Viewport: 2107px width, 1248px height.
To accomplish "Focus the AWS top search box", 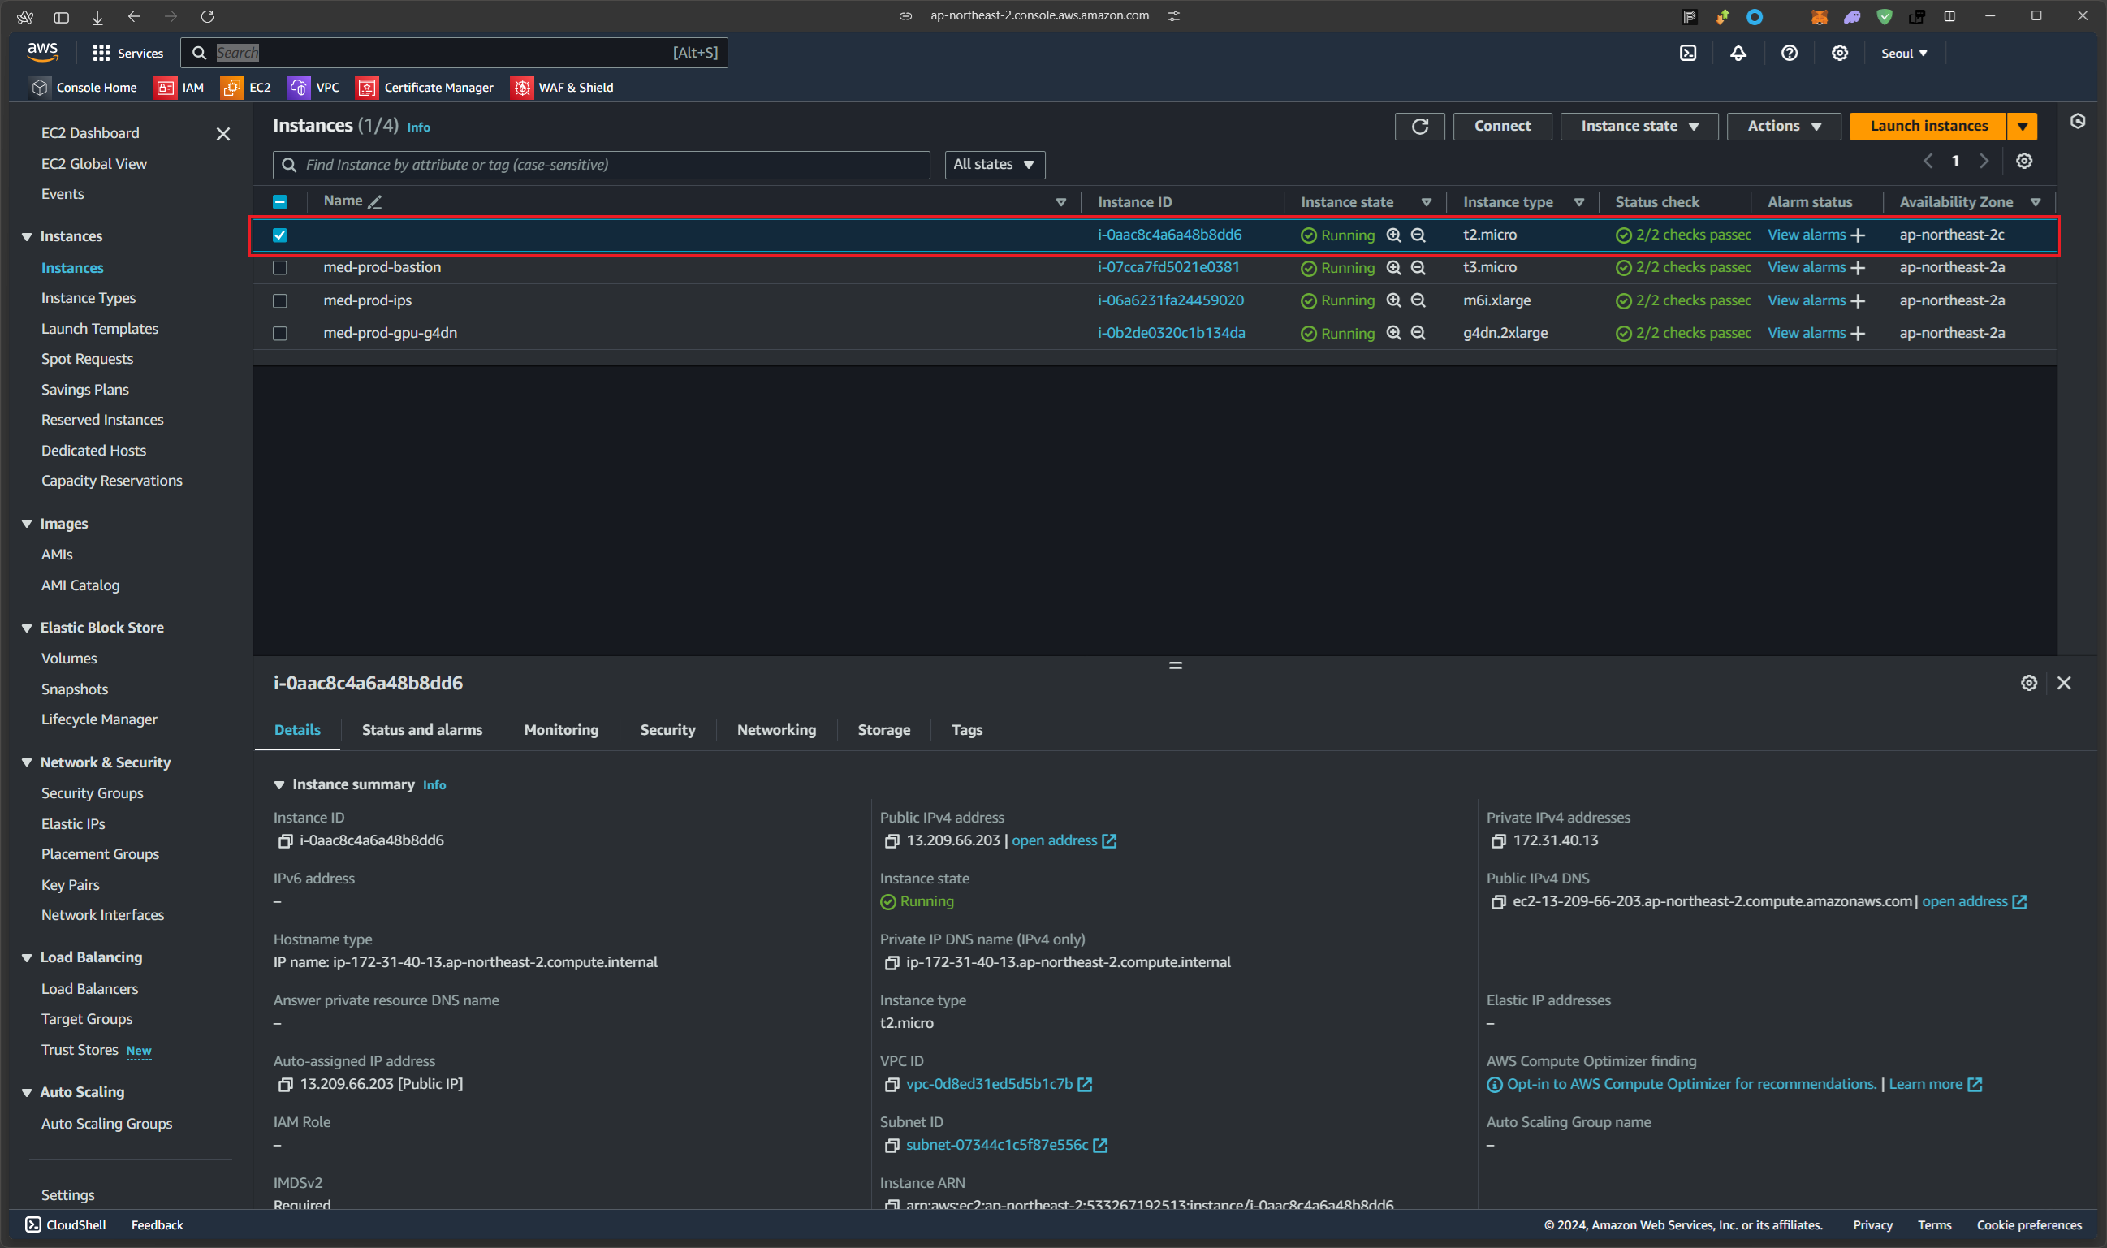I will [454, 53].
